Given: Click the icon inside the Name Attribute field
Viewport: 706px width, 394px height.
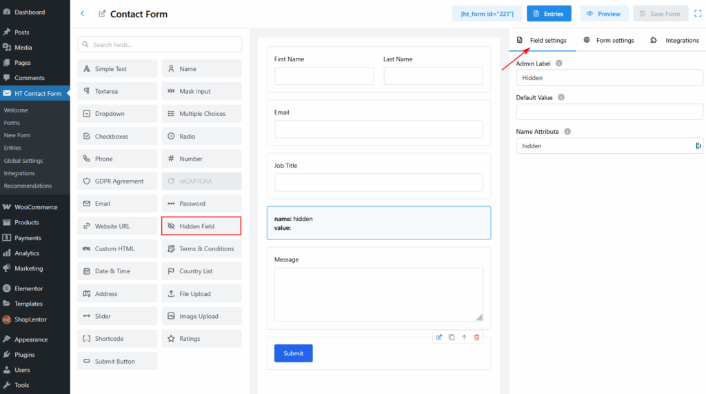Looking at the screenshot, I should tap(698, 146).
